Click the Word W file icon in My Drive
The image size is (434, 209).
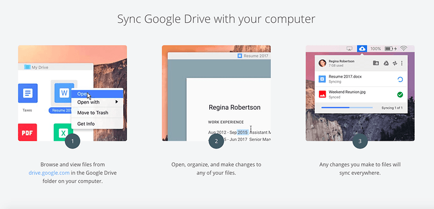click(x=64, y=93)
